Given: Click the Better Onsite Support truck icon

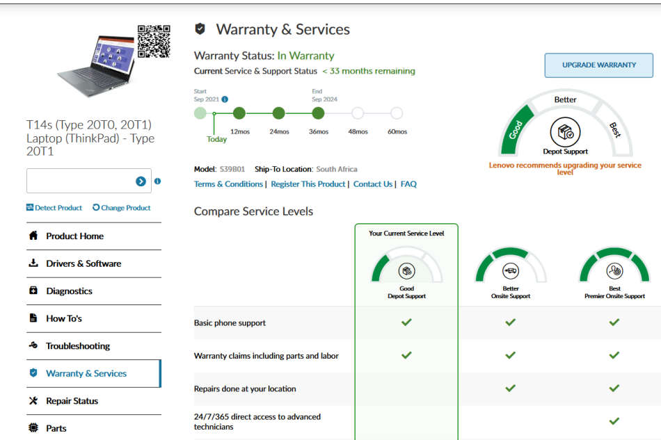Looking at the screenshot, I should pos(510,271).
